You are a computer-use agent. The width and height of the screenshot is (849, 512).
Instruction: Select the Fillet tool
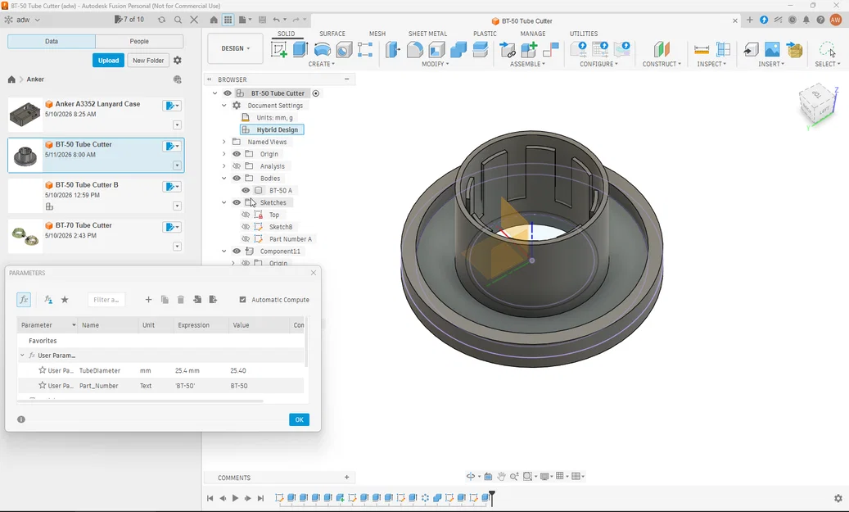pyautogui.click(x=415, y=50)
